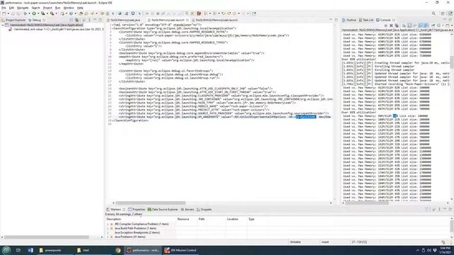Switch to the Task List tab
454x255 pixels.
(x=367, y=20)
